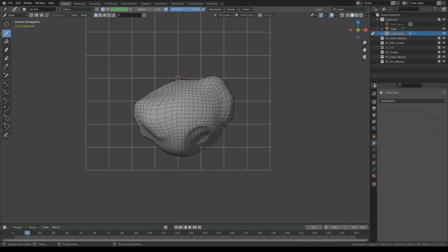The height and width of the screenshot is (252, 448).
Task: Uncheck the SC_Path_Curves collection checkbox
Action: (x=439, y=43)
